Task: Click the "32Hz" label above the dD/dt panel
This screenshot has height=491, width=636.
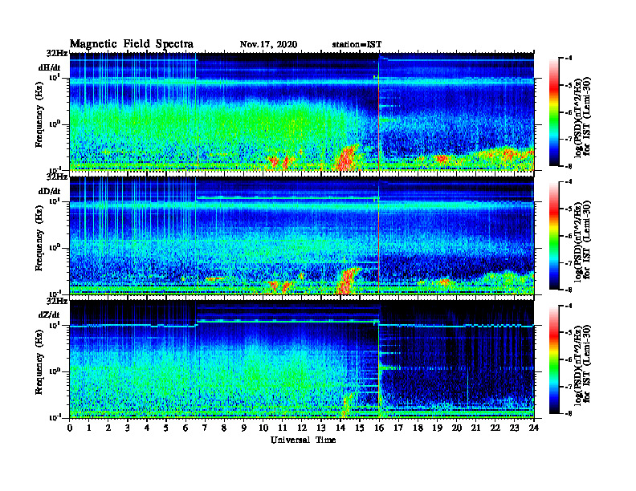Action: 57,177
